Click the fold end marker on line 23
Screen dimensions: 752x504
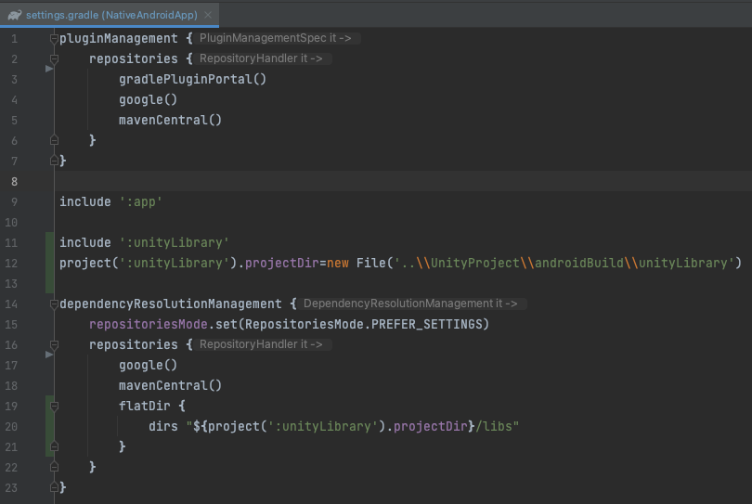click(54, 487)
